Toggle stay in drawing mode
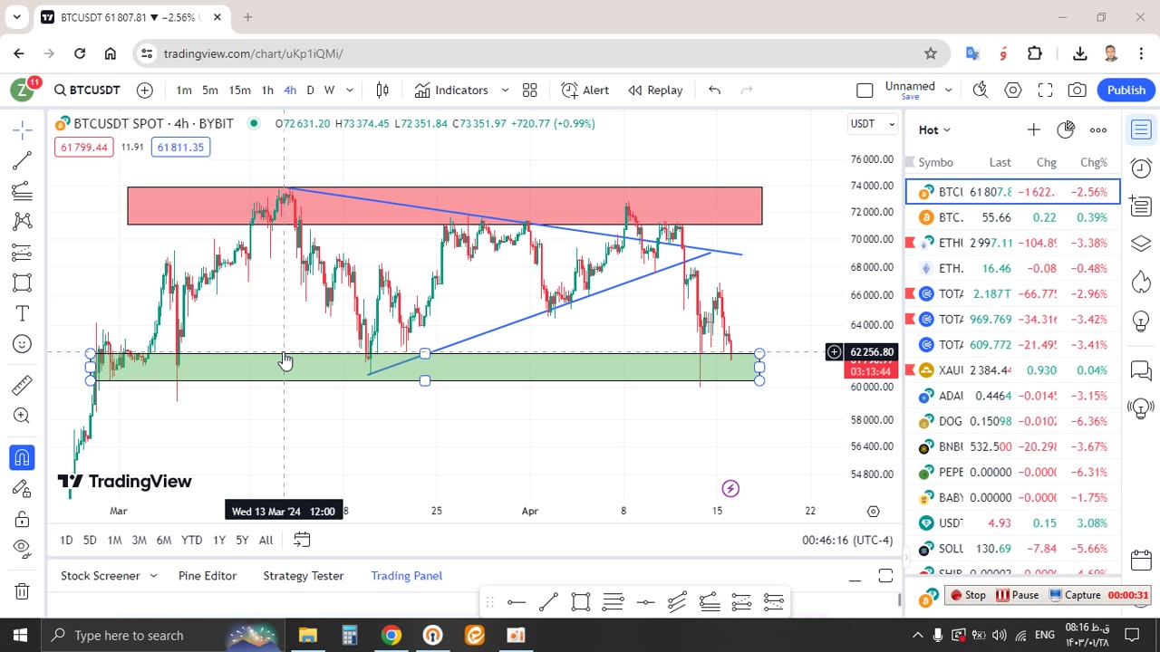 [x=23, y=488]
